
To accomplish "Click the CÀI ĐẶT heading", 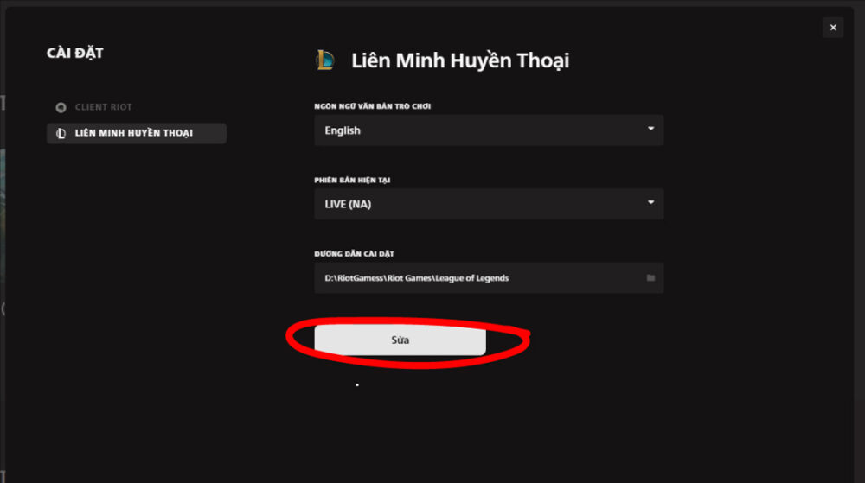I will coord(75,53).
